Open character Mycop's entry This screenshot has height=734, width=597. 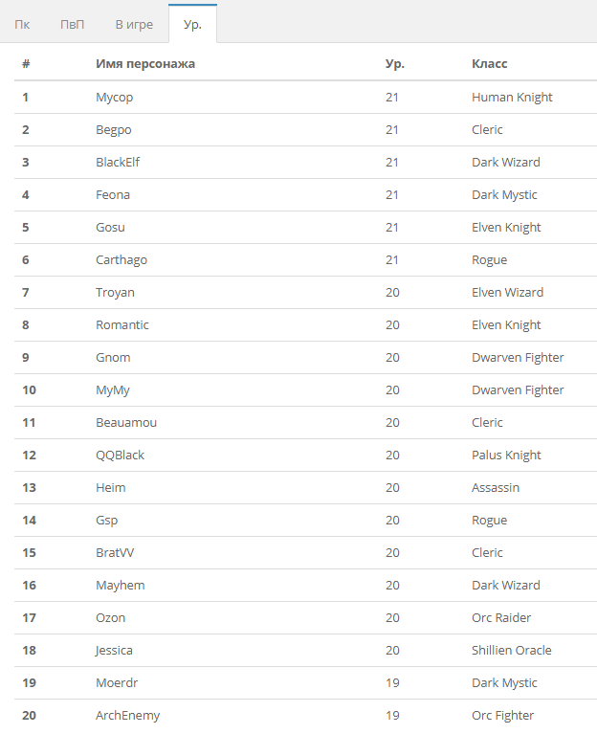[114, 98]
